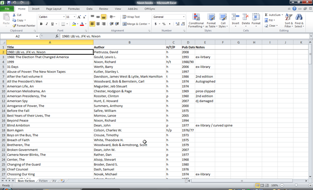Toggle align text left

point(92,24)
